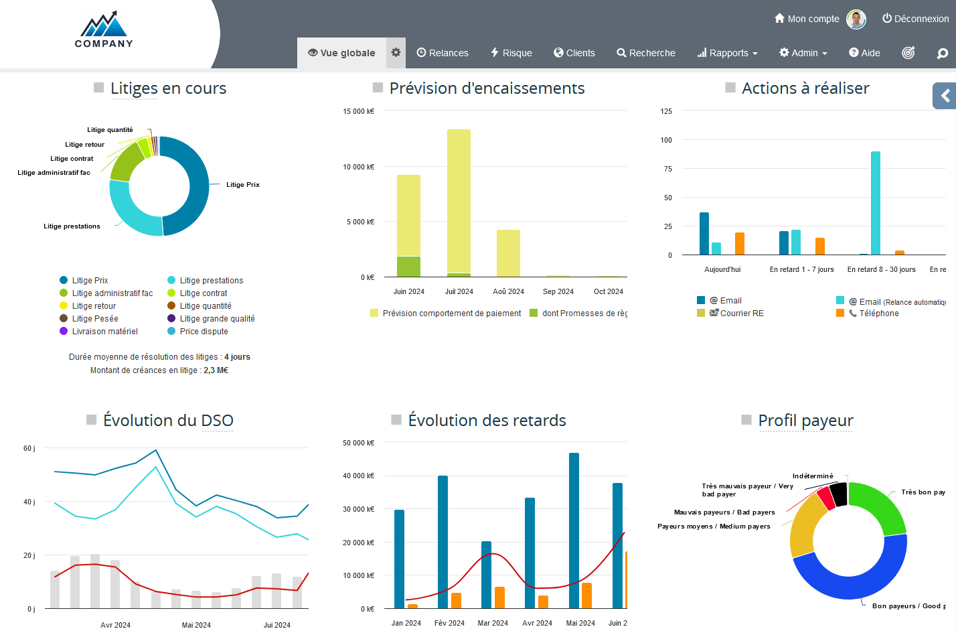The width and height of the screenshot is (956, 631).
Task: Click yellow Payeurs moyens donut slice
Action: [805, 524]
